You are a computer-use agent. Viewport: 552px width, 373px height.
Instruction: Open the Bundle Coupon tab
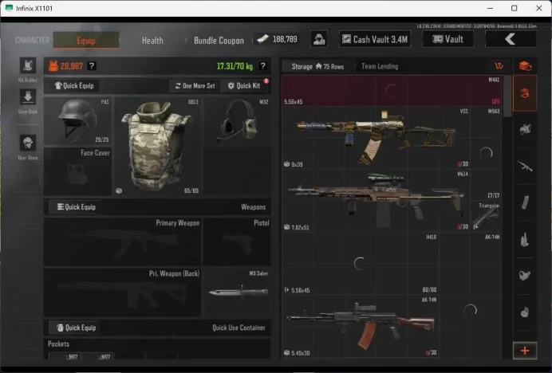coord(219,41)
